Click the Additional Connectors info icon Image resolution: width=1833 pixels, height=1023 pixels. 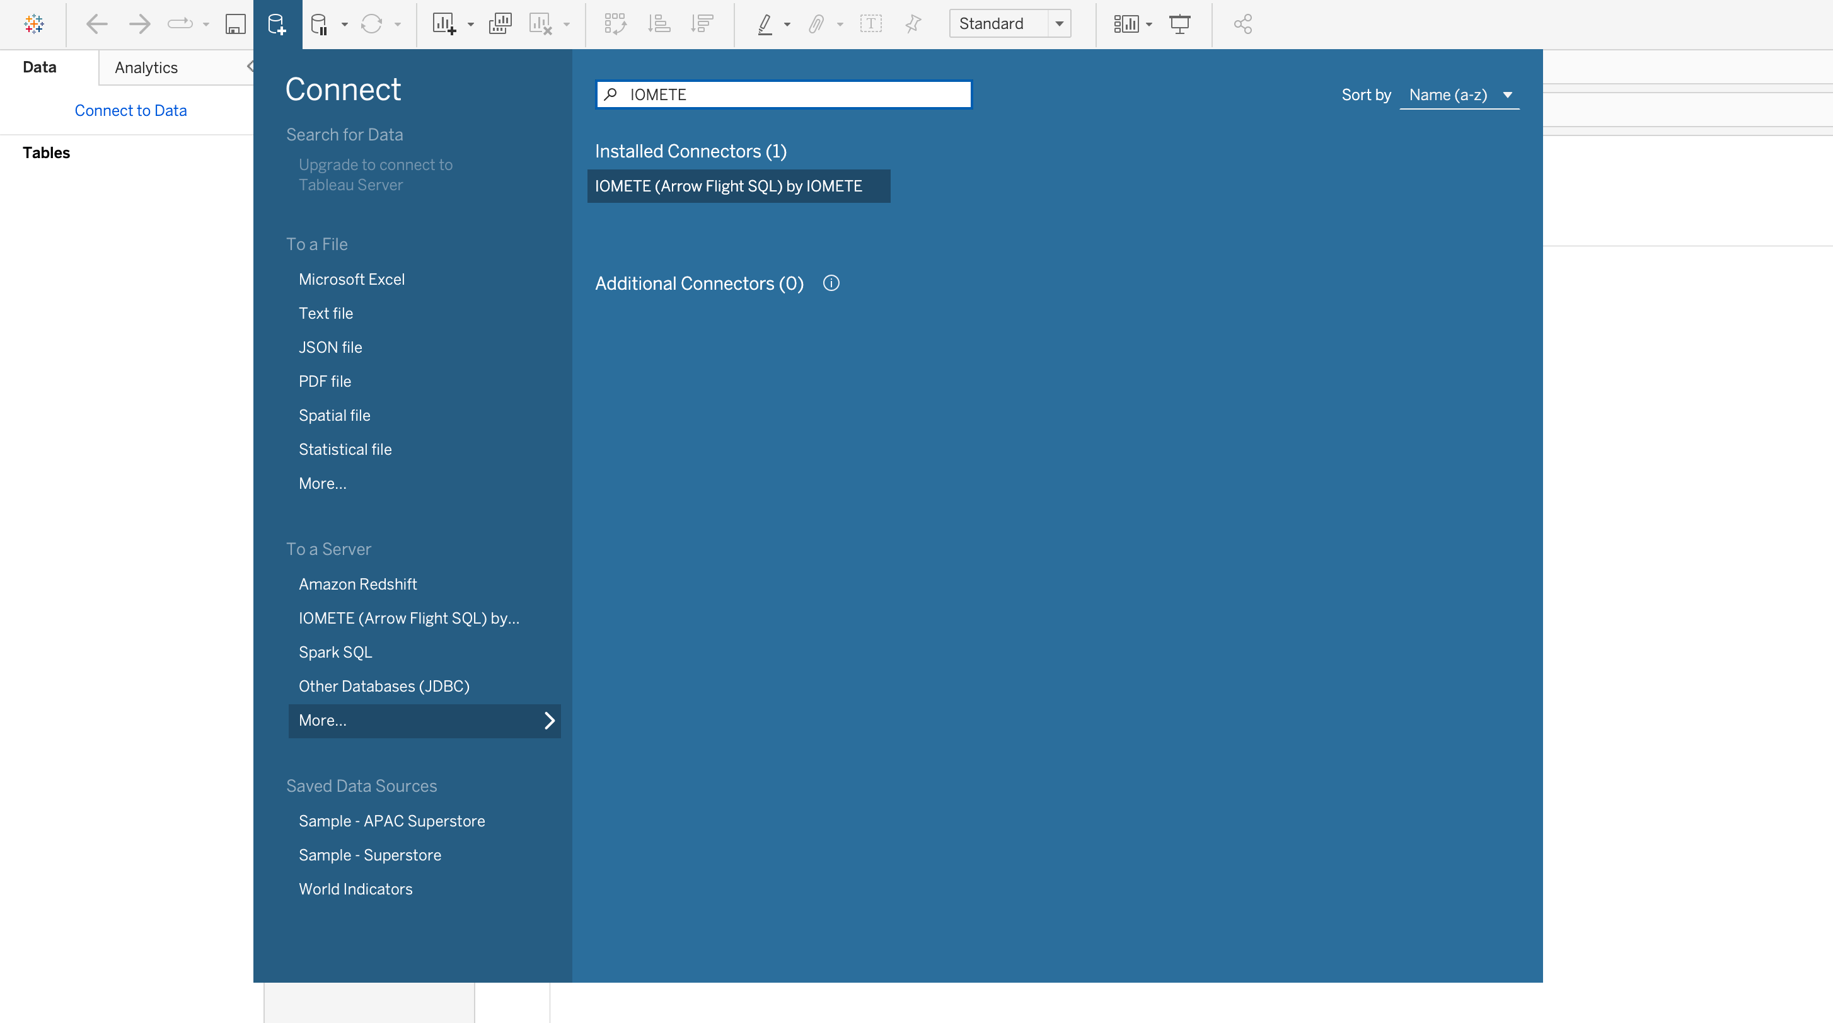(x=831, y=283)
